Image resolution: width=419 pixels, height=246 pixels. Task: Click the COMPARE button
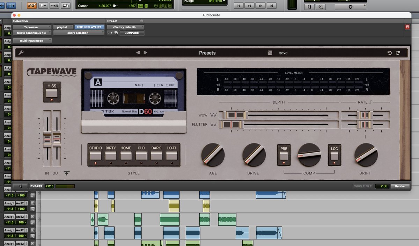coord(132,33)
